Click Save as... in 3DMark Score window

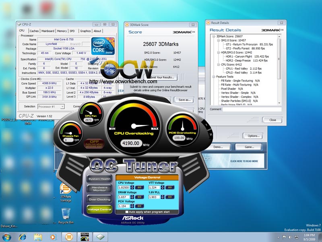click(184, 100)
